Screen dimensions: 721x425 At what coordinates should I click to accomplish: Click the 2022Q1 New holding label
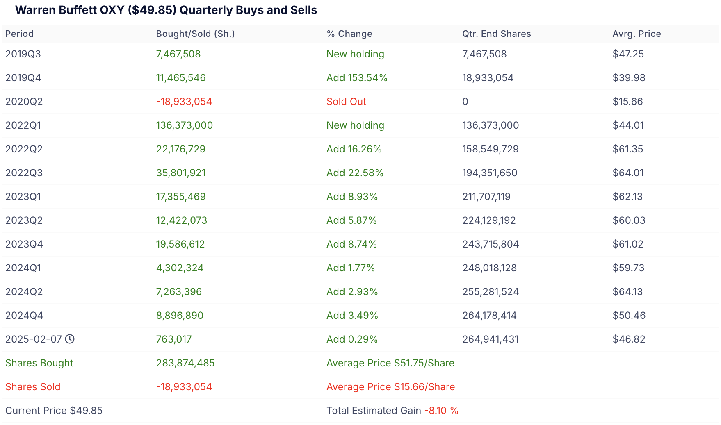[x=355, y=125]
